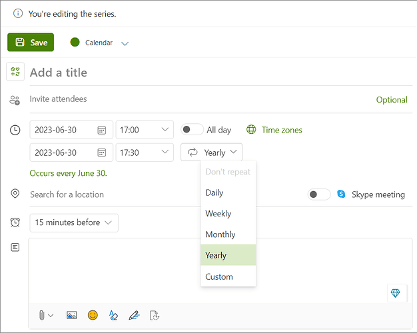Toggle the All day switch
The height and width of the screenshot is (333, 417).
click(192, 129)
